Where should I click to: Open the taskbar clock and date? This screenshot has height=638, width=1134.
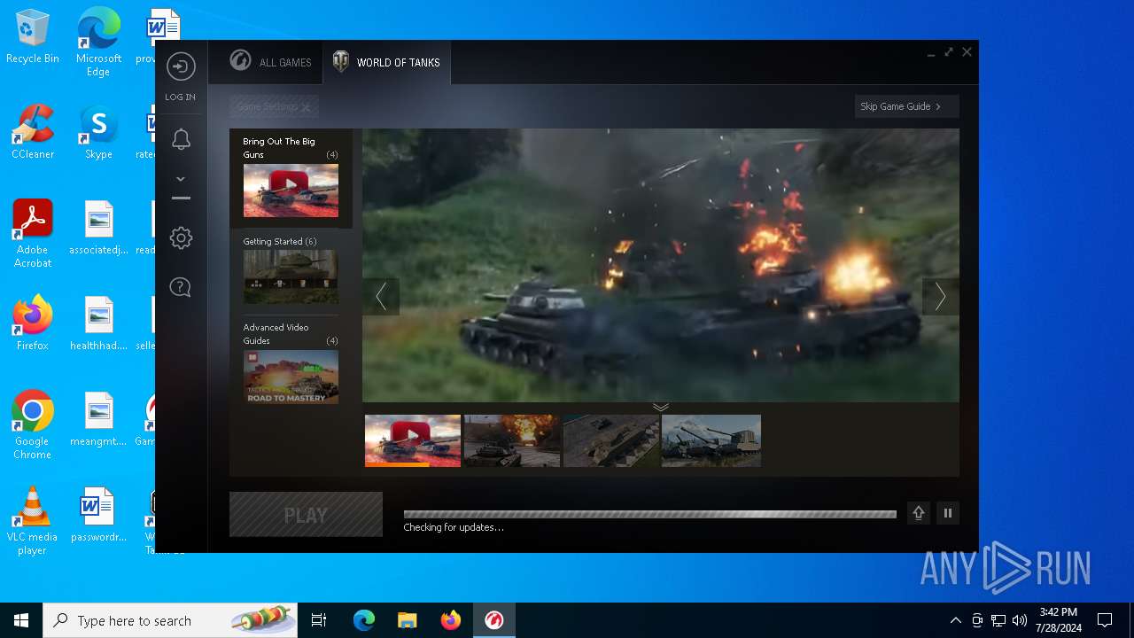pos(1059,620)
